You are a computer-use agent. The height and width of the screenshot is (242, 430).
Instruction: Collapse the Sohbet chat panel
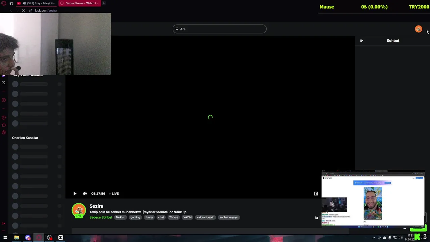pos(361,41)
